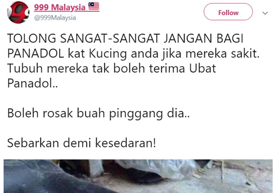
Task: Open the 999 Malaysia display name link
Action: click(x=60, y=7)
